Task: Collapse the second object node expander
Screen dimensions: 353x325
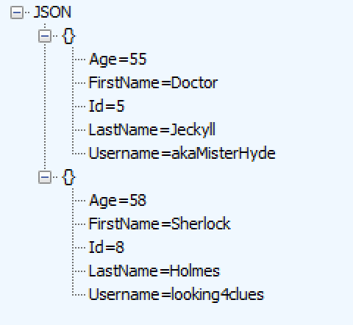Action: click(45, 177)
